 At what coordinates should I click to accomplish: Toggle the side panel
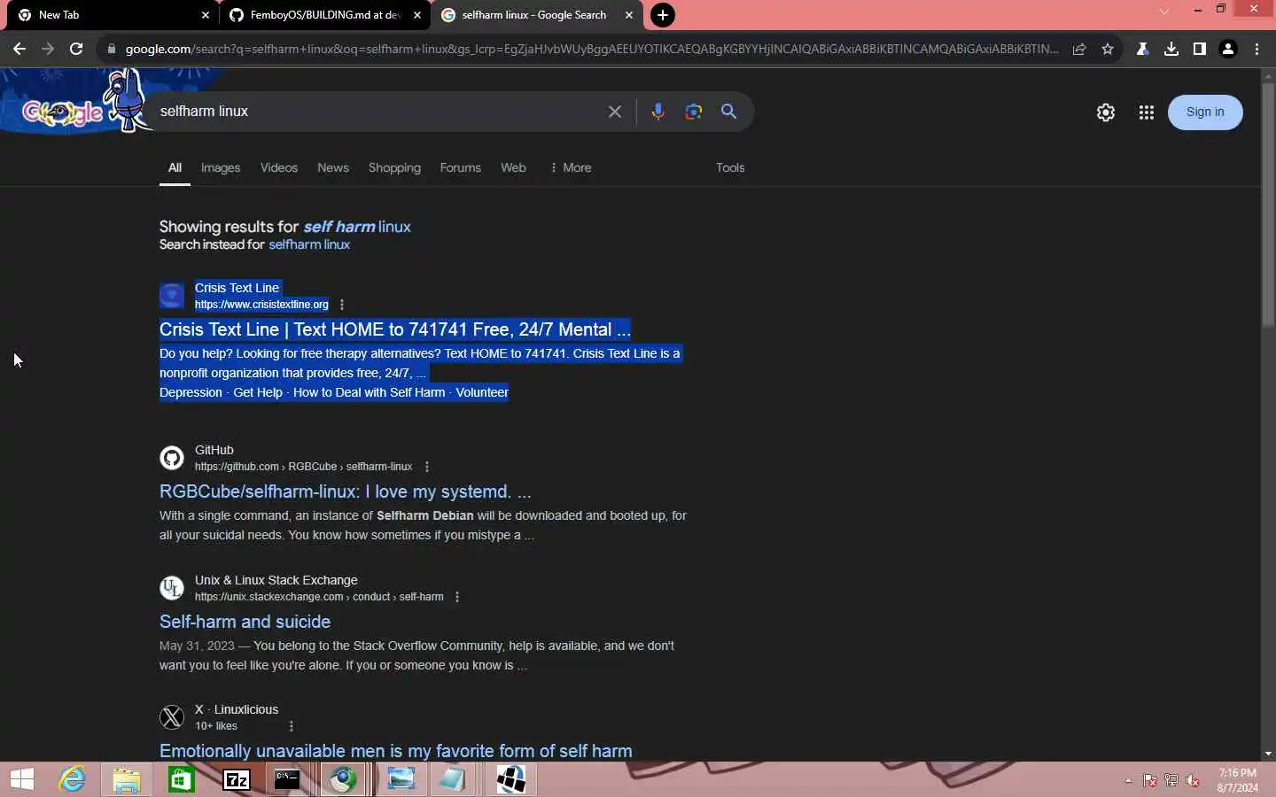[1200, 49]
